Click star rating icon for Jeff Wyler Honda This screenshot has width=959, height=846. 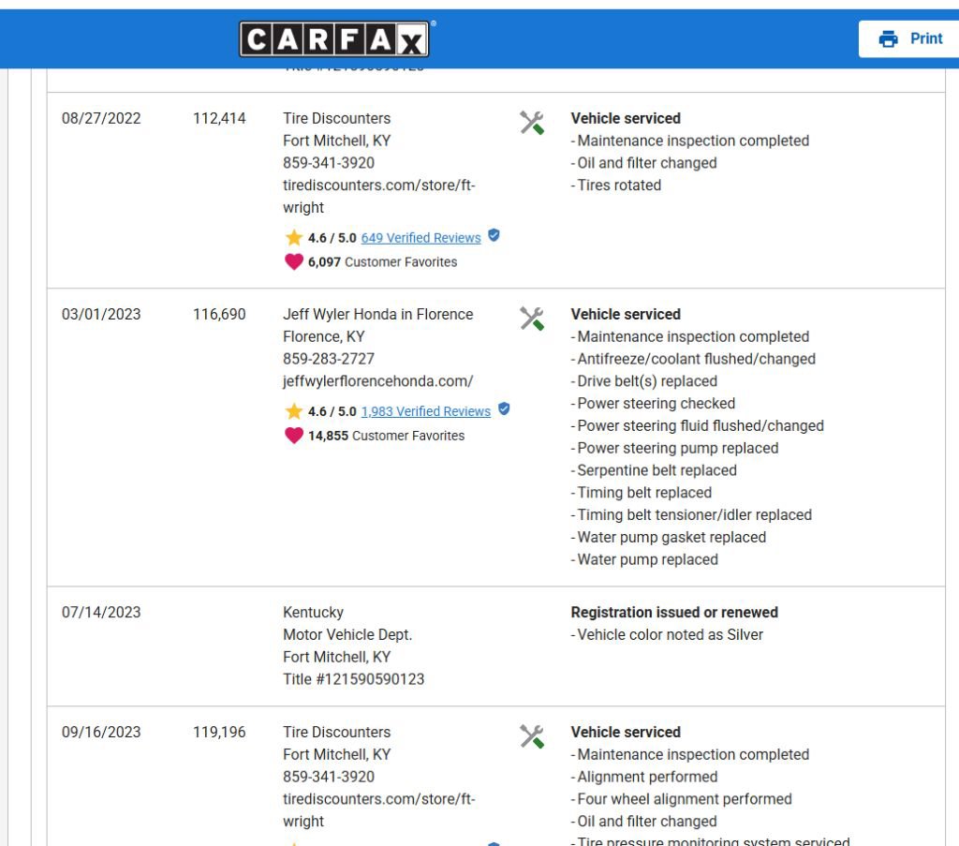pyautogui.click(x=293, y=411)
